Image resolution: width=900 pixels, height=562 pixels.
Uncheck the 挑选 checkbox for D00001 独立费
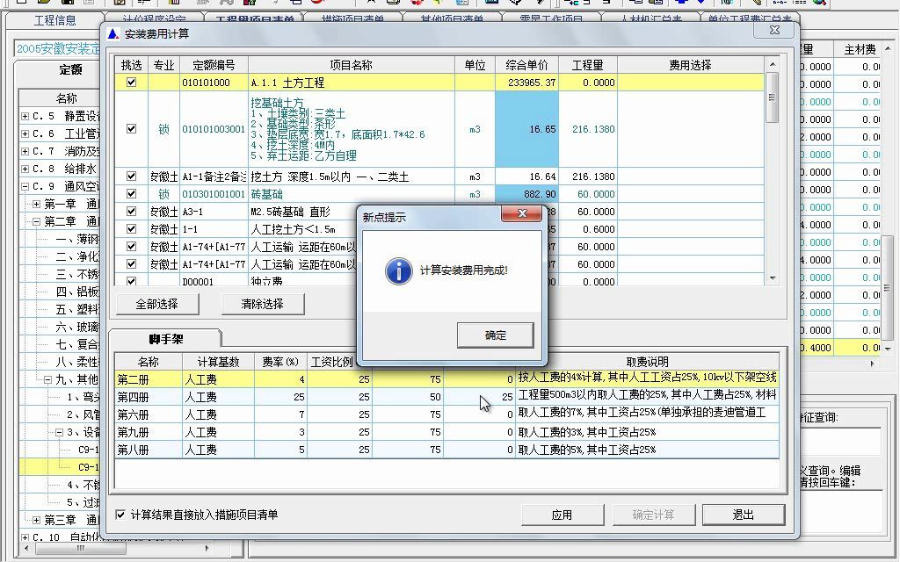[130, 281]
